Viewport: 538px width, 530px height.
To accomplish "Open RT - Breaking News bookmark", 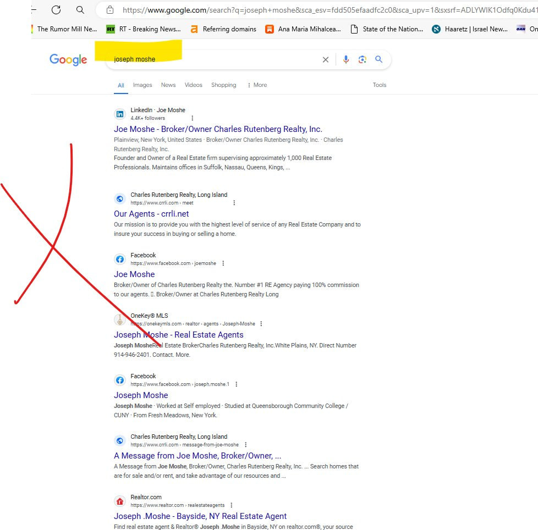I will pyautogui.click(x=144, y=29).
